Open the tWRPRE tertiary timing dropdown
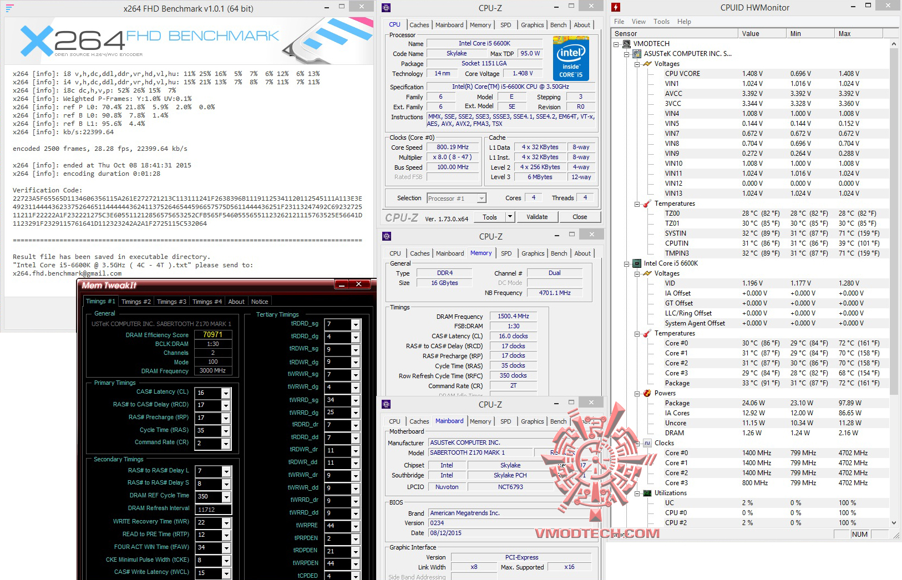This screenshot has height=580, width=902. 356,526
